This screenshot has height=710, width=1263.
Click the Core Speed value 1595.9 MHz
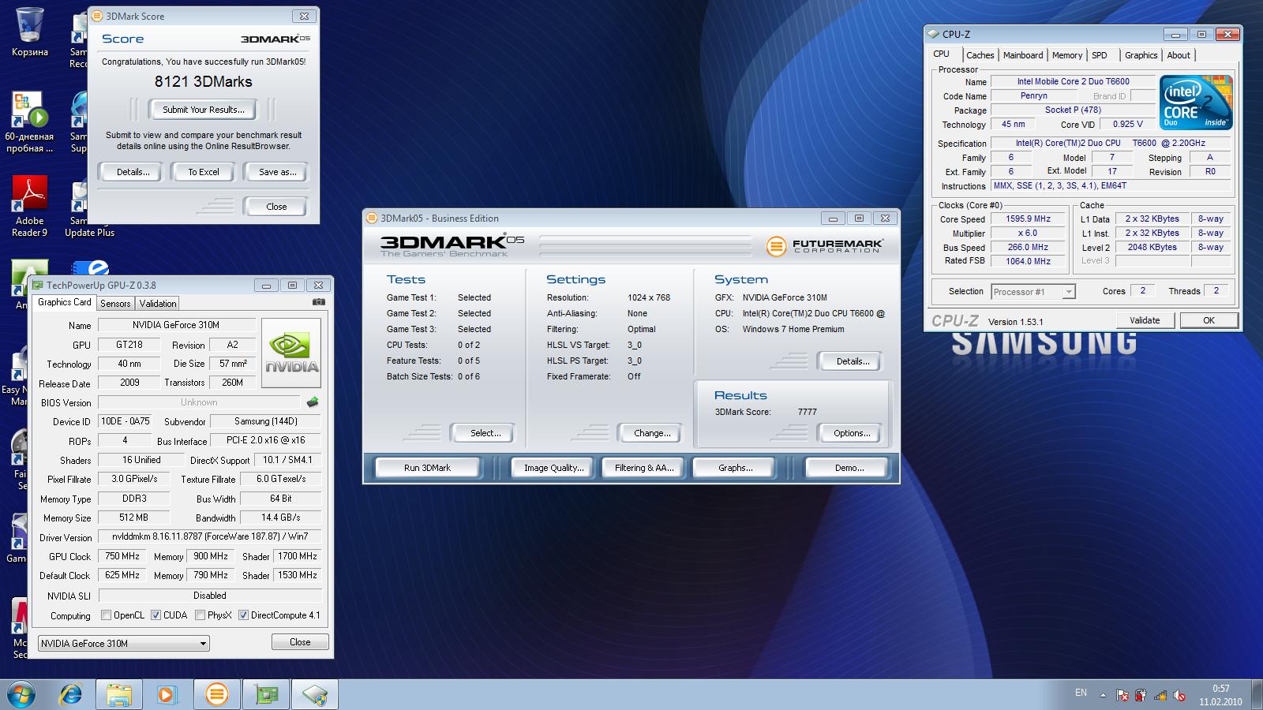click(1028, 219)
